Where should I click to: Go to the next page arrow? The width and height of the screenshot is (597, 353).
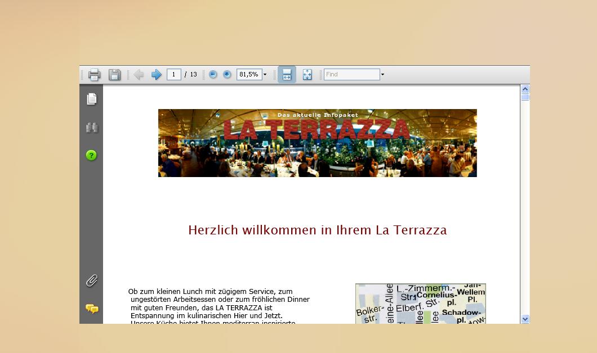[x=156, y=74]
